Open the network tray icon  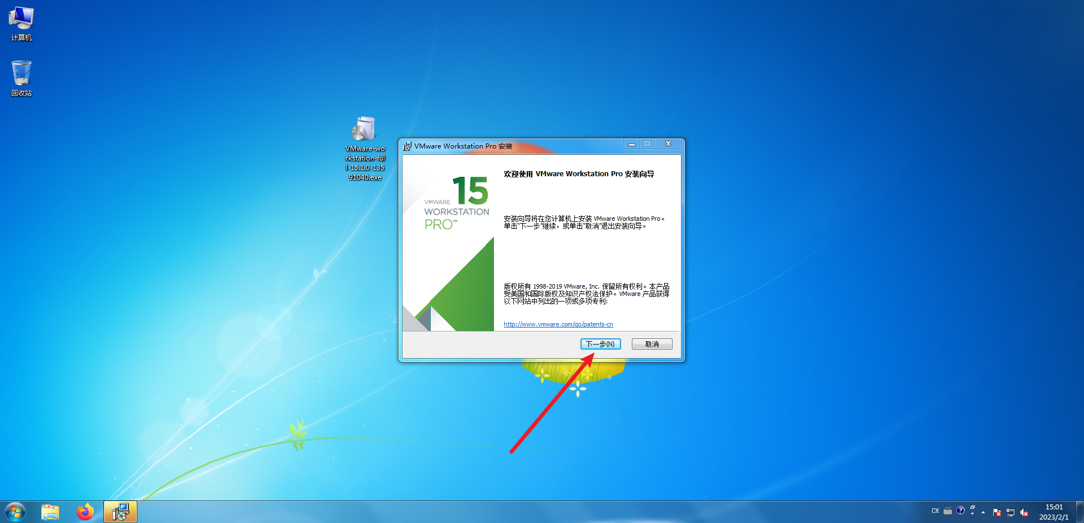tap(1011, 512)
